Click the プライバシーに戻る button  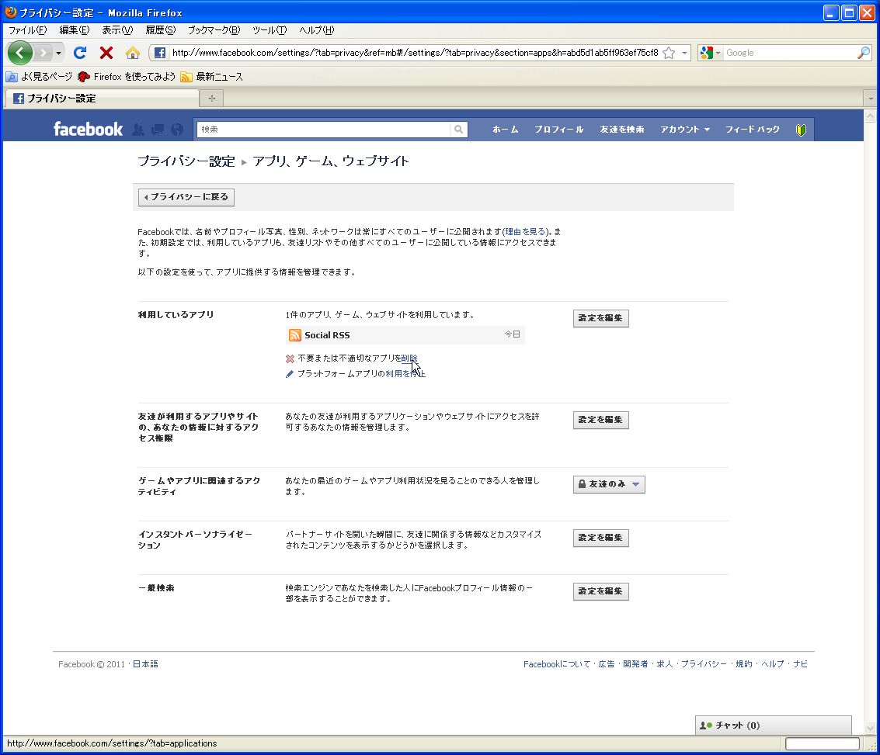pos(186,197)
